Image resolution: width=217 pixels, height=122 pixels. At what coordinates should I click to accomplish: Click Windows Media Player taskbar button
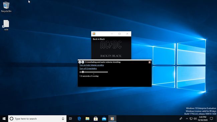click(112, 119)
